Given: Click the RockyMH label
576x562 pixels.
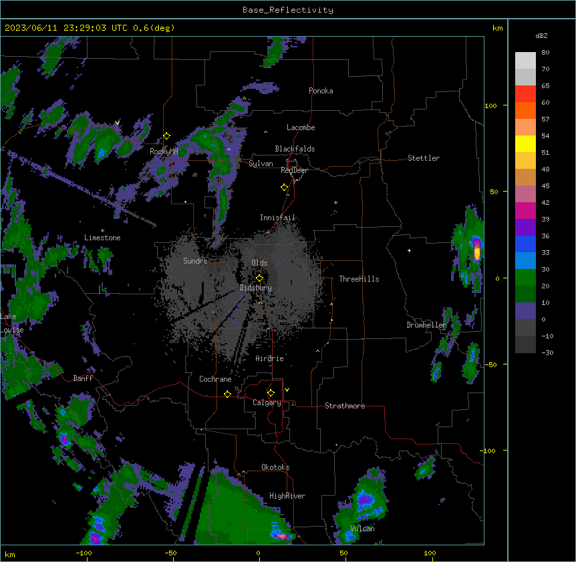Looking at the screenshot, I should 164,152.
